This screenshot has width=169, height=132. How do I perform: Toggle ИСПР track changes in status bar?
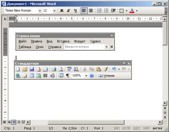(127, 128)
